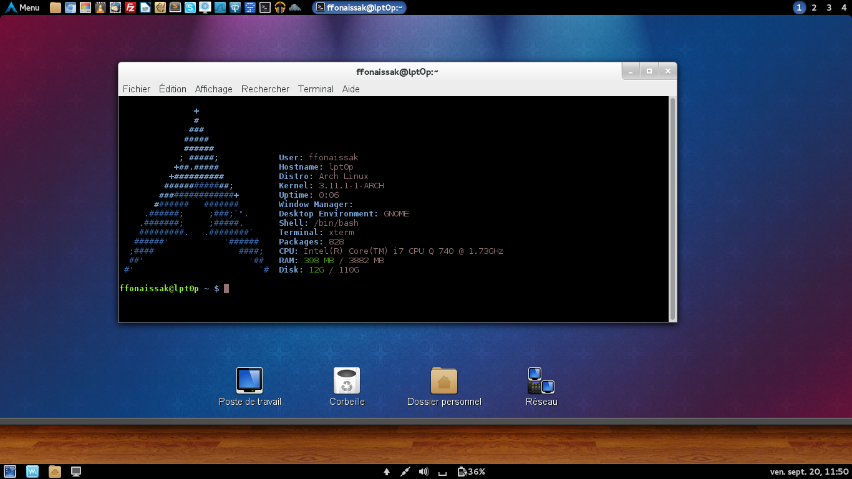Launch VLC media player from top panel

pos(100,7)
